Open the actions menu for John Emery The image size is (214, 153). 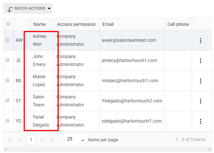tap(200, 61)
